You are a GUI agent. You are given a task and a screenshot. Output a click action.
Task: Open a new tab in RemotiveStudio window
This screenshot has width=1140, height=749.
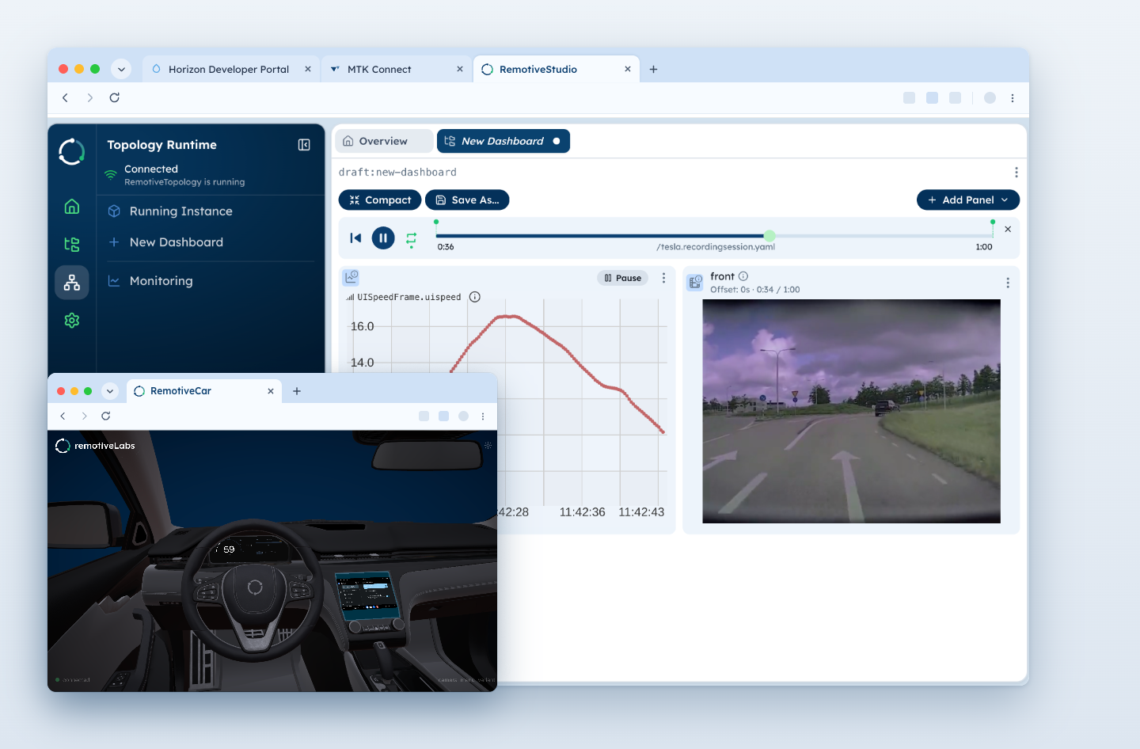tap(653, 70)
